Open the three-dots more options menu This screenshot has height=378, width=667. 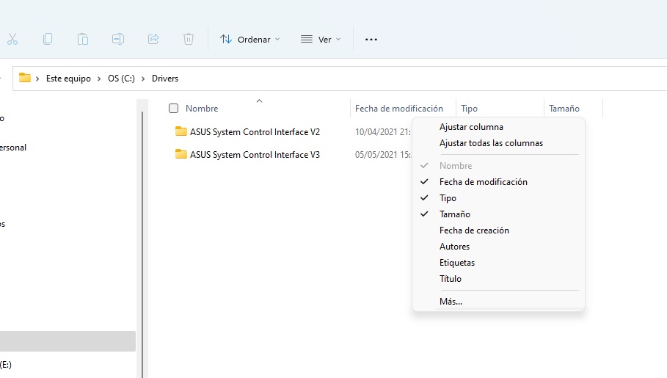(371, 39)
